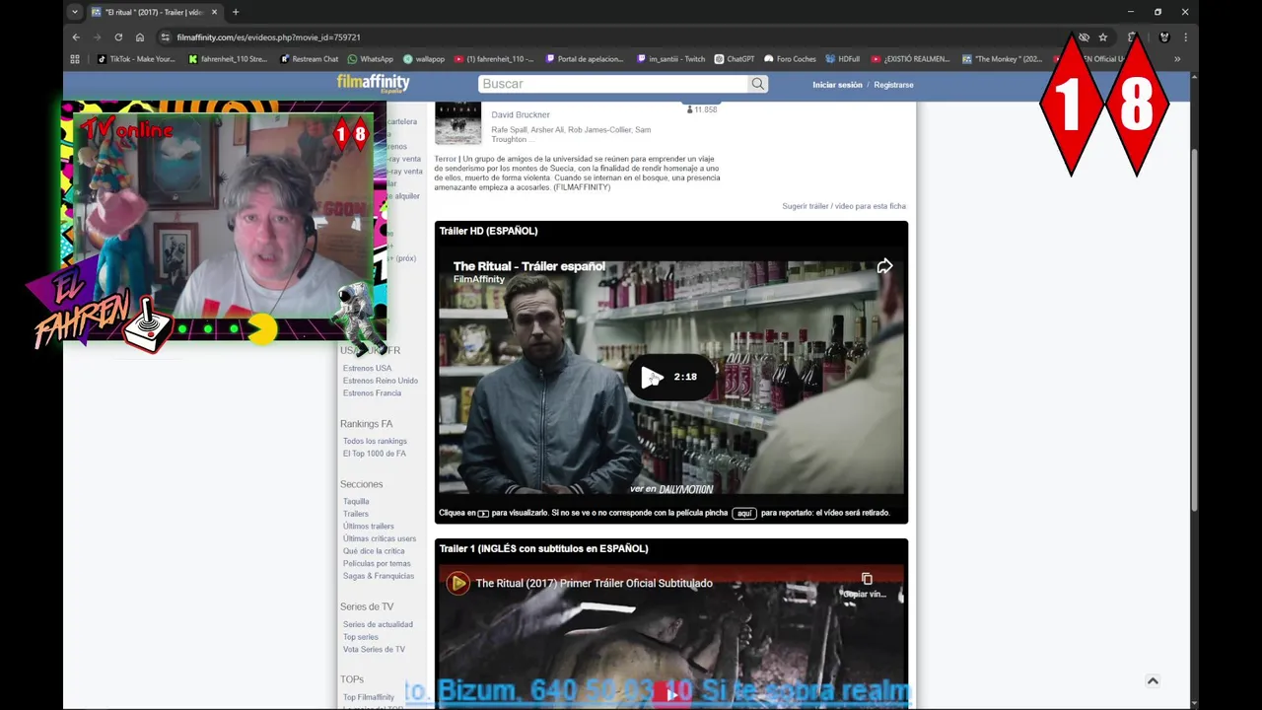The height and width of the screenshot is (710, 1262).
Task: Click the eye-slash tracking icon in address bar
Action: point(1084,37)
